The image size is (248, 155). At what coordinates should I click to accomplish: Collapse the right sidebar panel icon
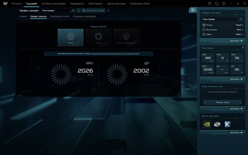point(193,10)
